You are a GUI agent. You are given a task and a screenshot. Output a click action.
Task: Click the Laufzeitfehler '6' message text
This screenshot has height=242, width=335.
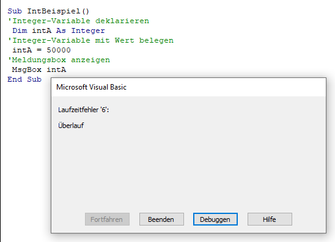(x=84, y=110)
